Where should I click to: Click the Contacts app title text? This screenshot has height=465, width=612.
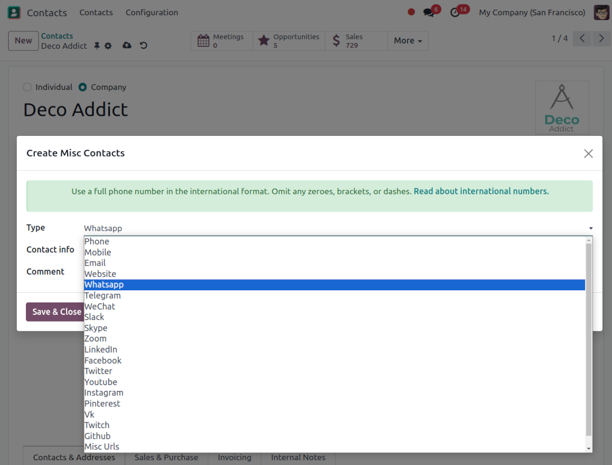(x=47, y=13)
